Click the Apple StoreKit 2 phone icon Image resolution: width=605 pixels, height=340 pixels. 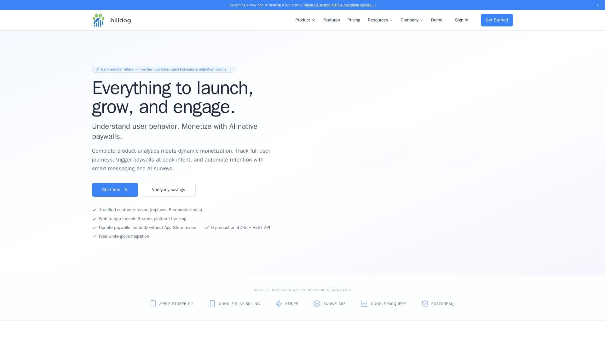153,304
